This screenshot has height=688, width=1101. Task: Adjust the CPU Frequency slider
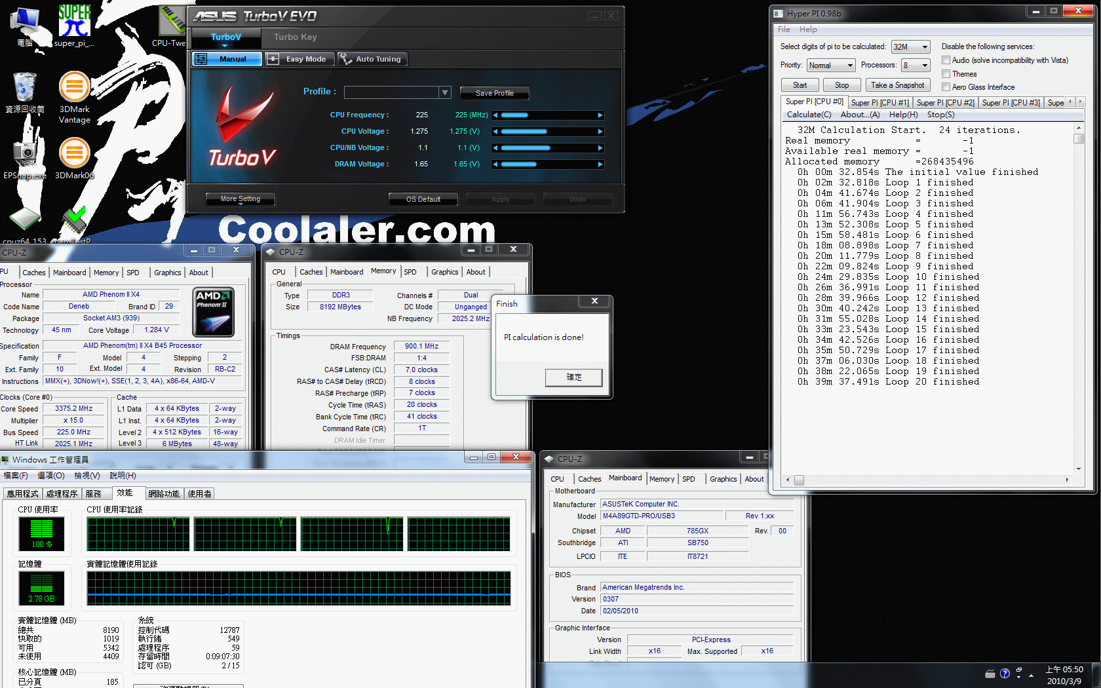tap(547, 115)
